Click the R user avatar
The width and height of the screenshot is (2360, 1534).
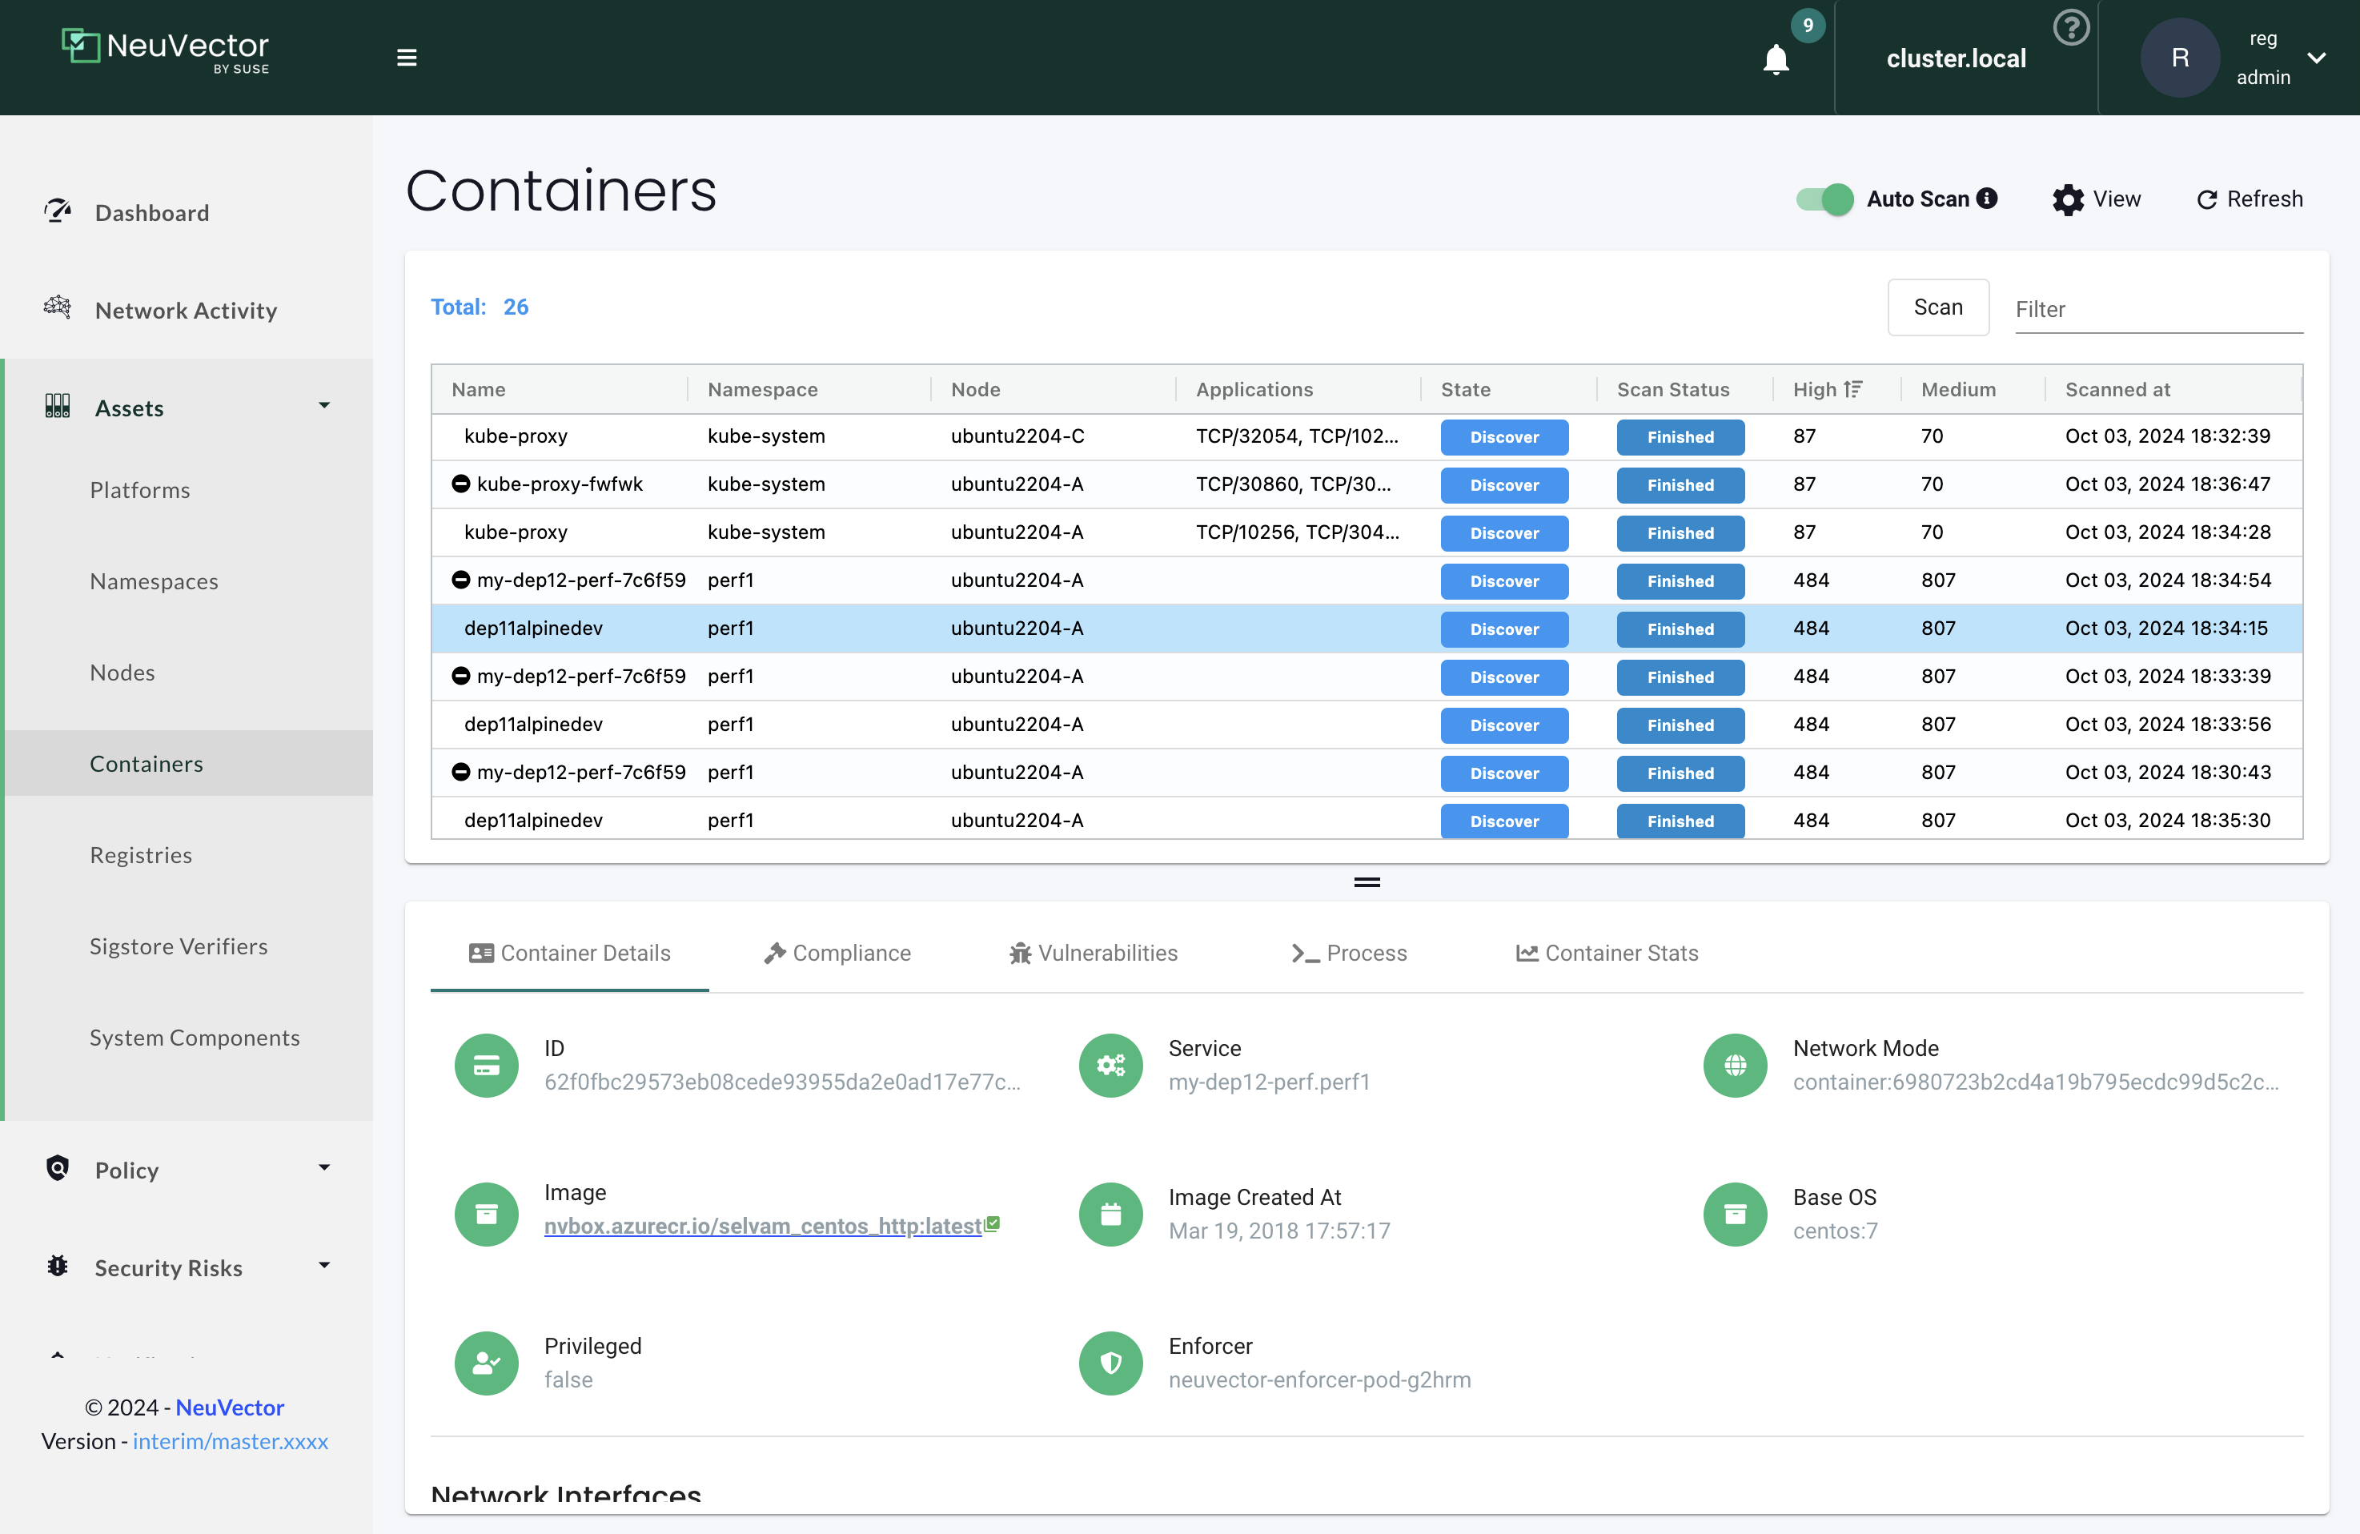[2180, 58]
